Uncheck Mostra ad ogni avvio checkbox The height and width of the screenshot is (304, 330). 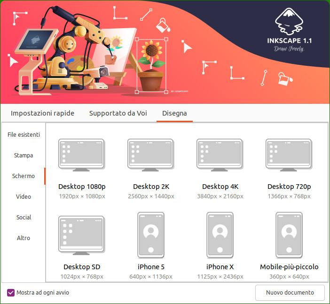click(11, 292)
